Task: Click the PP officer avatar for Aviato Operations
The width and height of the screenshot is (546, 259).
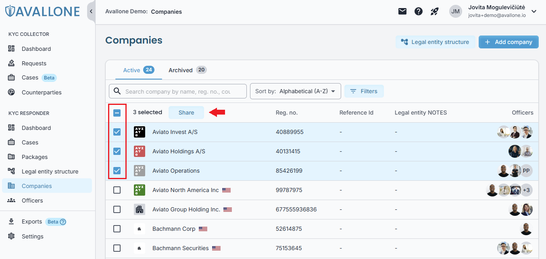Action: point(526,171)
